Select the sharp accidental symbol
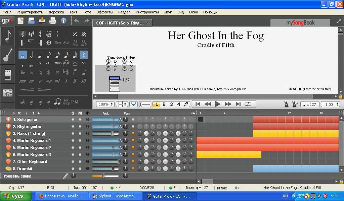Screen dimensions: 344x201 (49, 72)
